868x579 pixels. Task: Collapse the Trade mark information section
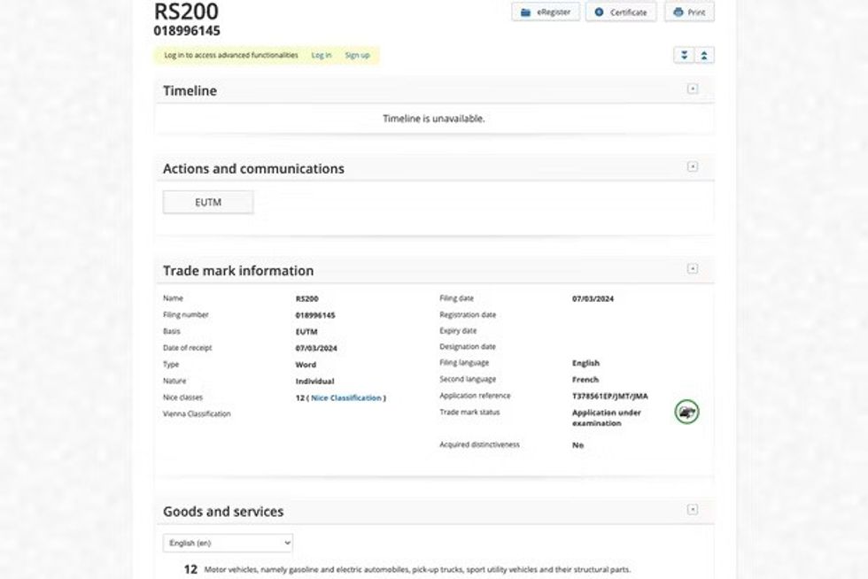tap(693, 269)
